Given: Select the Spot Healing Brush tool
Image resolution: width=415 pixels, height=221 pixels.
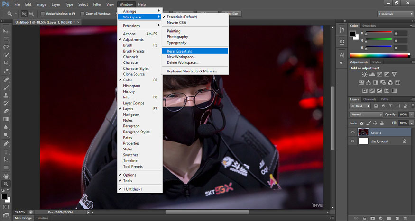Looking at the screenshot, I should tap(6, 80).
